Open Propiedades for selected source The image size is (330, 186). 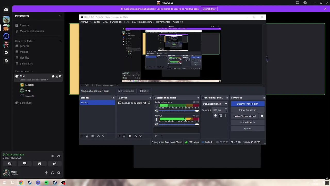(126, 91)
